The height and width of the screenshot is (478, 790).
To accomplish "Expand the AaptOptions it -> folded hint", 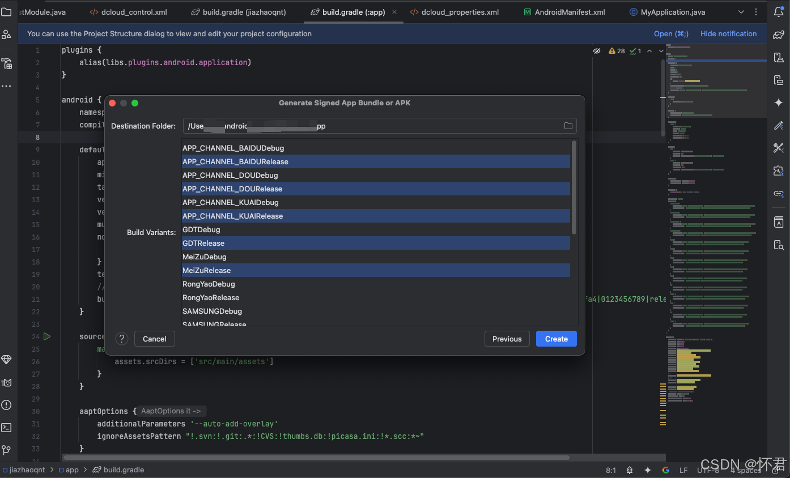I will pyautogui.click(x=171, y=411).
